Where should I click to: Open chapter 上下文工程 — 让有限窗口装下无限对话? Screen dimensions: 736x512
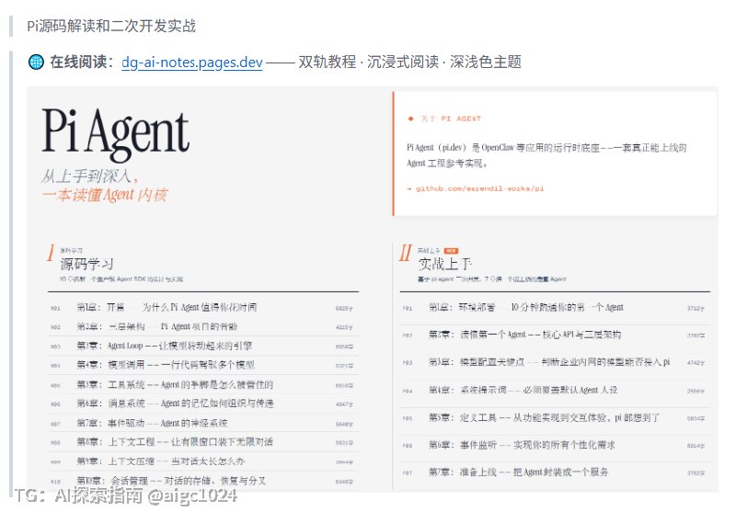(x=202, y=442)
